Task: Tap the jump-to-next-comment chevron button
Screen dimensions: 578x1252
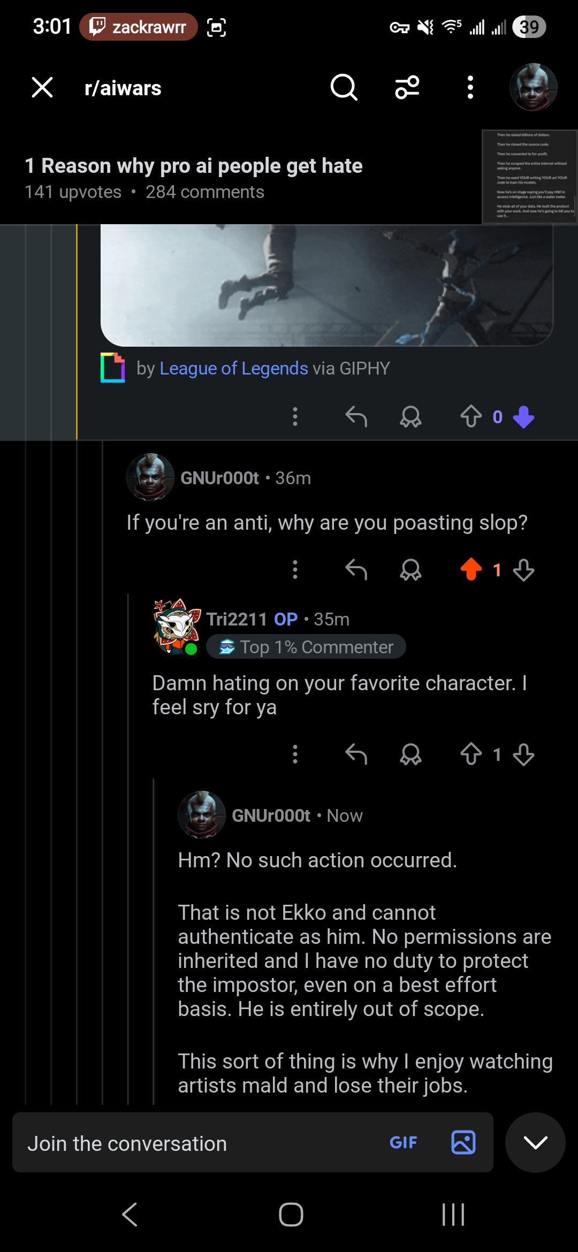Action: [x=535, y=1143]
